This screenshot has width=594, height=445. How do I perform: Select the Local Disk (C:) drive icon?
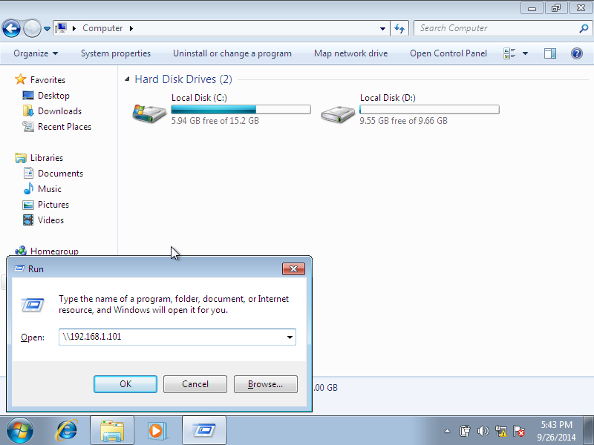click(x=149, y=113)
